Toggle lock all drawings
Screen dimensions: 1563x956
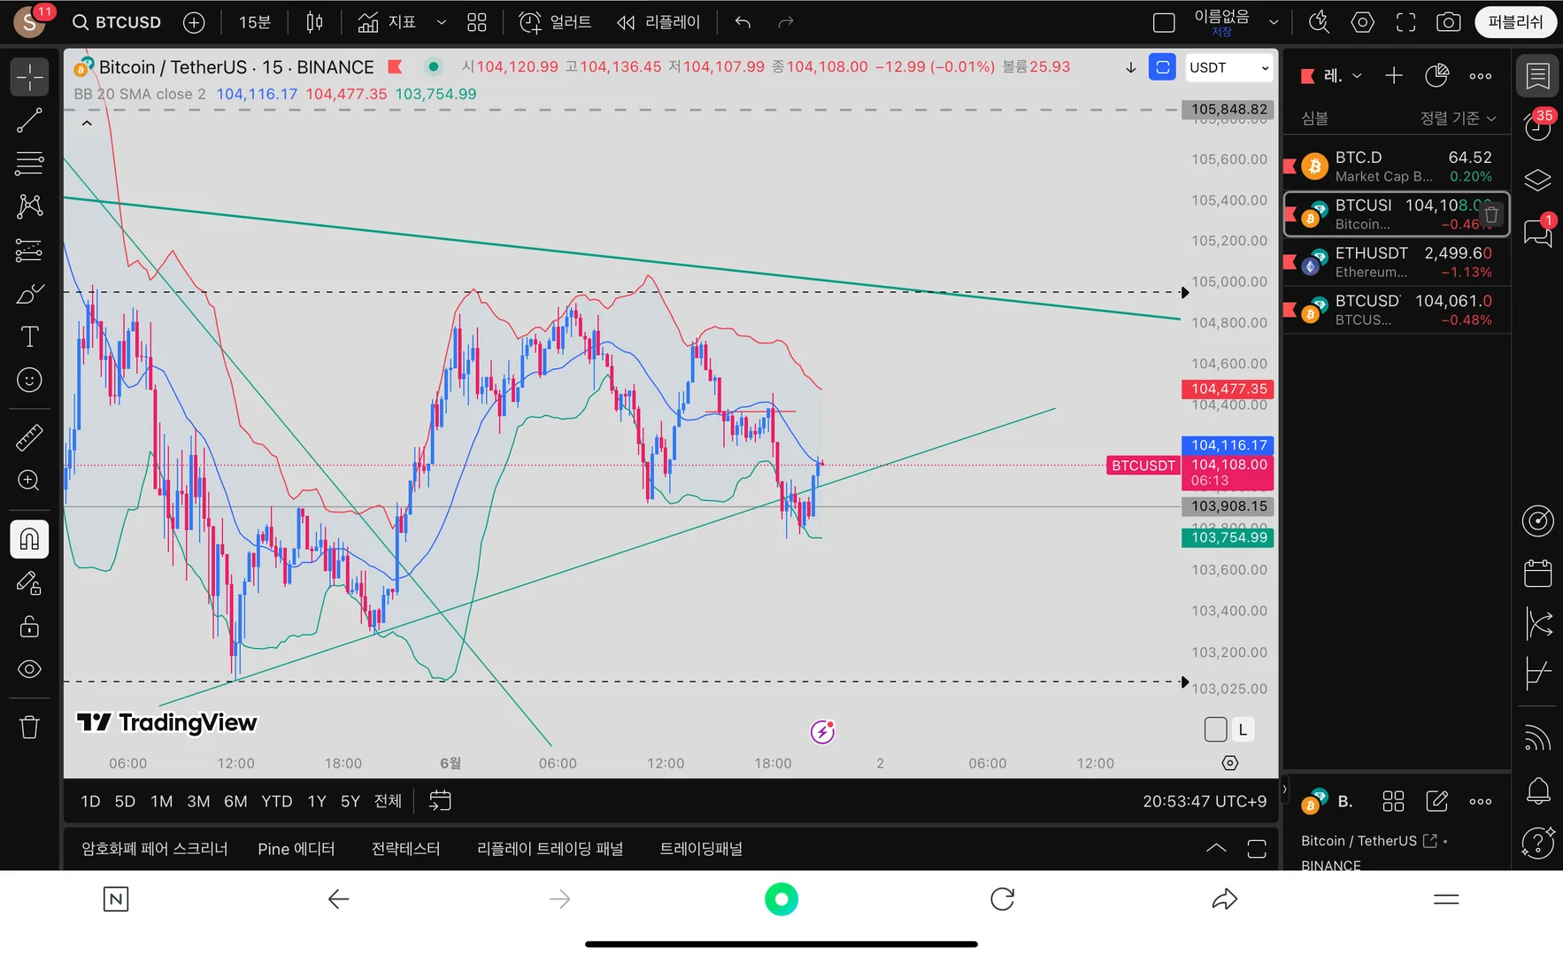click(x=29, y=626)
